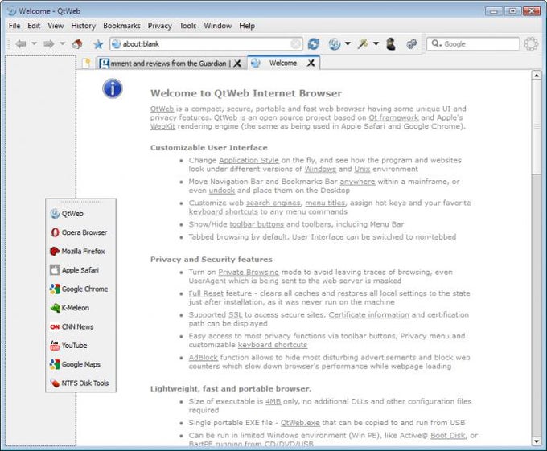The width and height of the screenshot is (547, 451).
Task: Go to the Home page icon
Action: (77, 44)
